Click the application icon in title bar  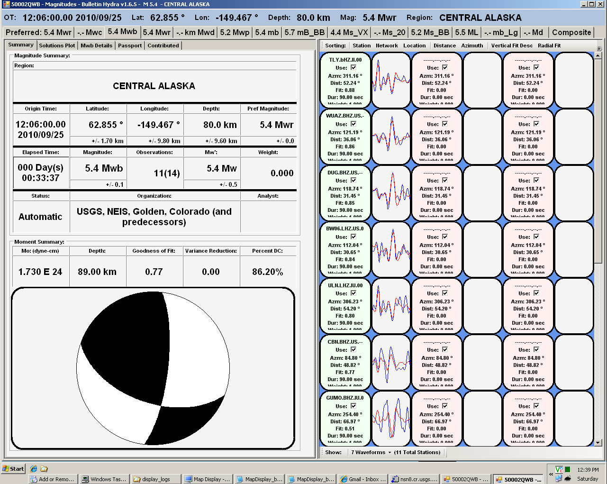point(6,4)
